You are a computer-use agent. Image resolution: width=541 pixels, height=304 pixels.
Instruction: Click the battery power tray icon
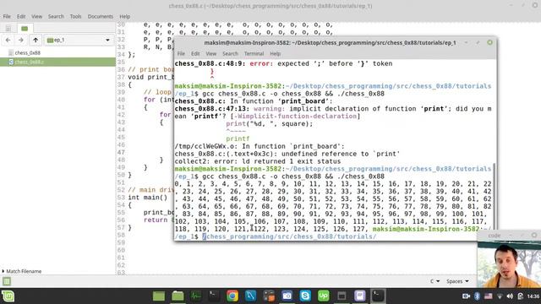tap(521, 296)
